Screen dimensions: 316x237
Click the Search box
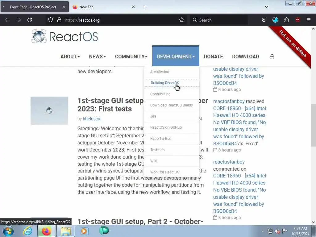tap(219, 20)
